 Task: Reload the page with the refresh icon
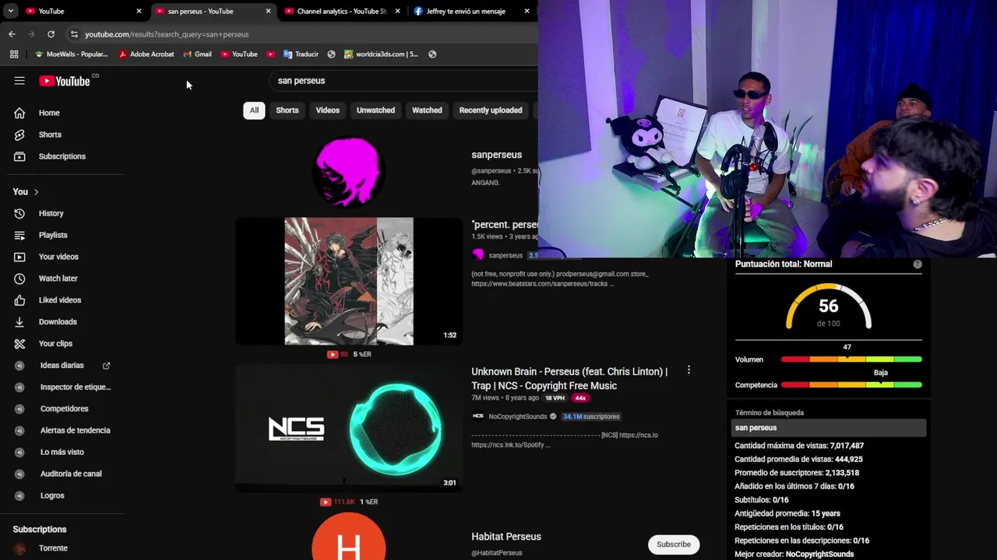click(x=51, y=34)
